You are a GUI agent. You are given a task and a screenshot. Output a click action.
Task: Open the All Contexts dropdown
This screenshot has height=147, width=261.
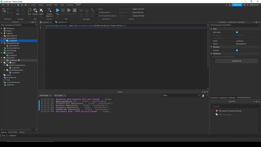pos(60,96)
